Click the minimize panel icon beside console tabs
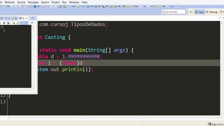 click(33, 18)
